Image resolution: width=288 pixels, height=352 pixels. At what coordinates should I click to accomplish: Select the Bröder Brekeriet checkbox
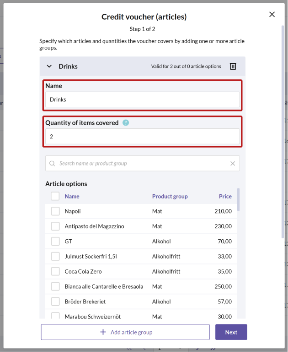click(55, 301)
